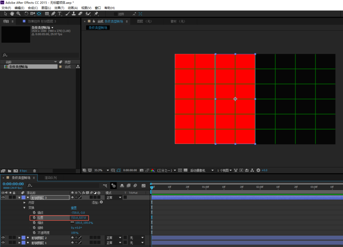343x247 pixels.
Task: Select the Hand tool
Action: click(12, 14)
